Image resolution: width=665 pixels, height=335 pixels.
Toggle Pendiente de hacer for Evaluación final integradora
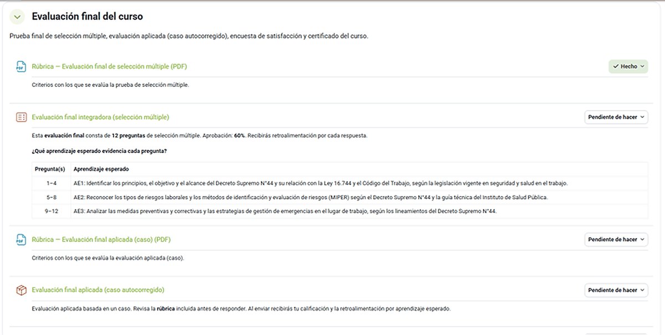pos(616,117)
